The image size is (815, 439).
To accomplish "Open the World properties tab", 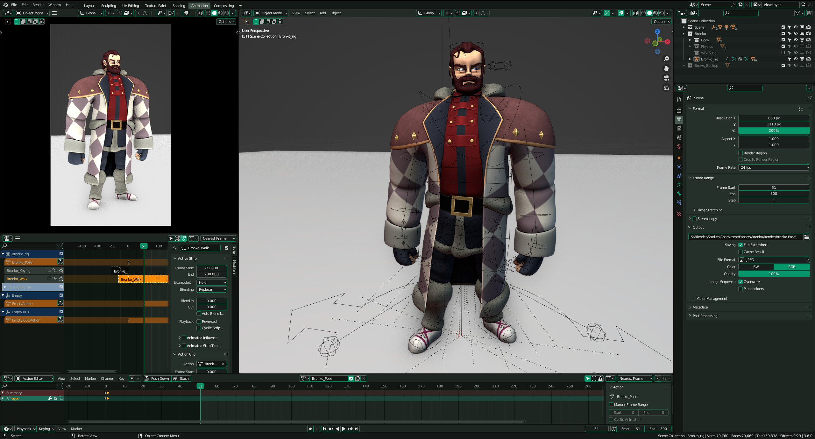I will point(679,146).
